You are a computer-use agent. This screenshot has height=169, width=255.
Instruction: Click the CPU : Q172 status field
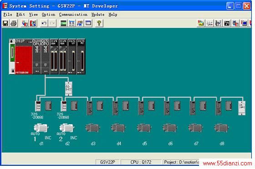[141, 162]
